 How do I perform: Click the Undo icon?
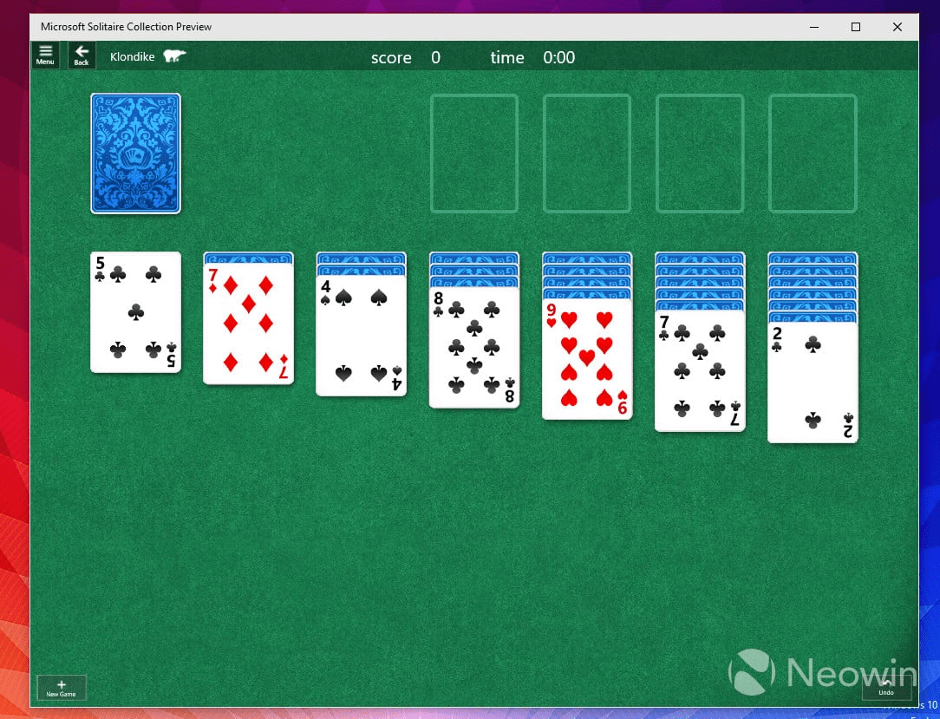pyautogui.click(x=886, y=689)
